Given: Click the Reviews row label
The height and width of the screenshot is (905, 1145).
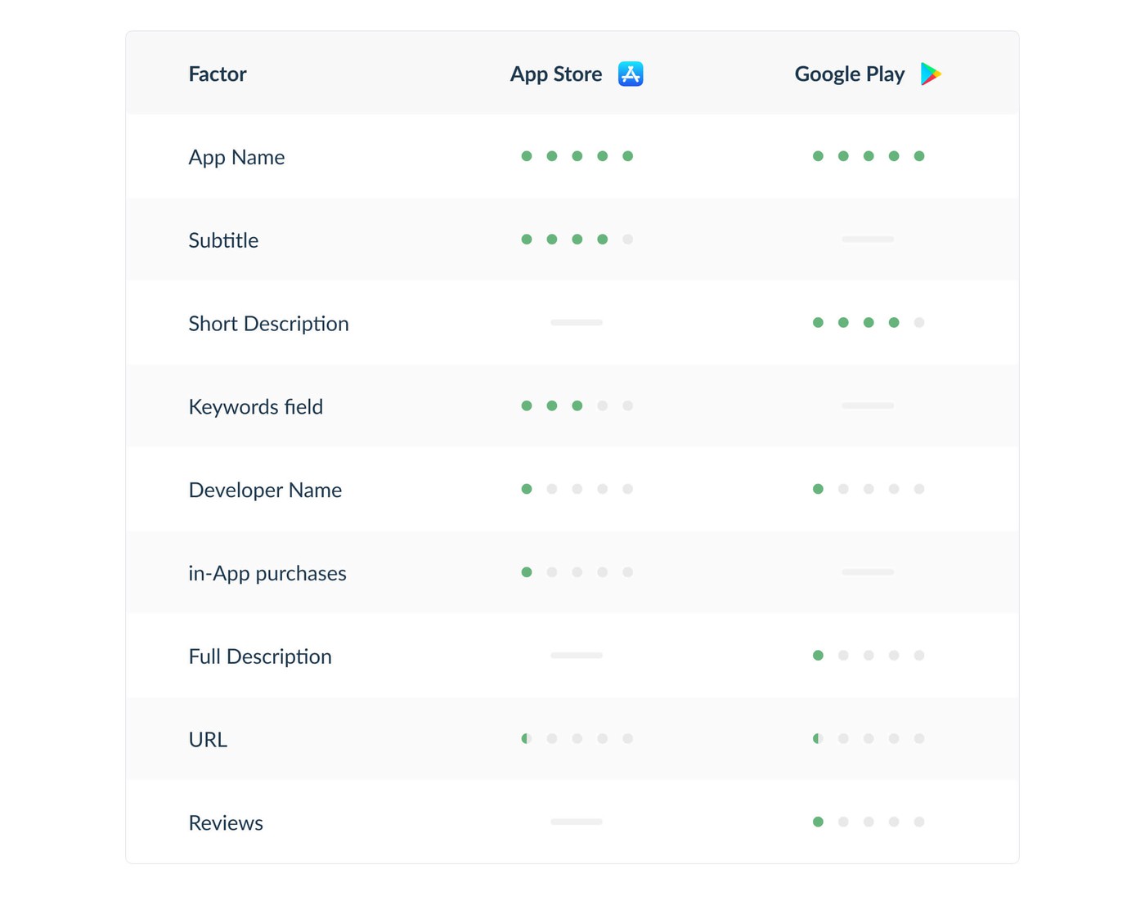Looking at the screenshot, I should click(226, 823).
